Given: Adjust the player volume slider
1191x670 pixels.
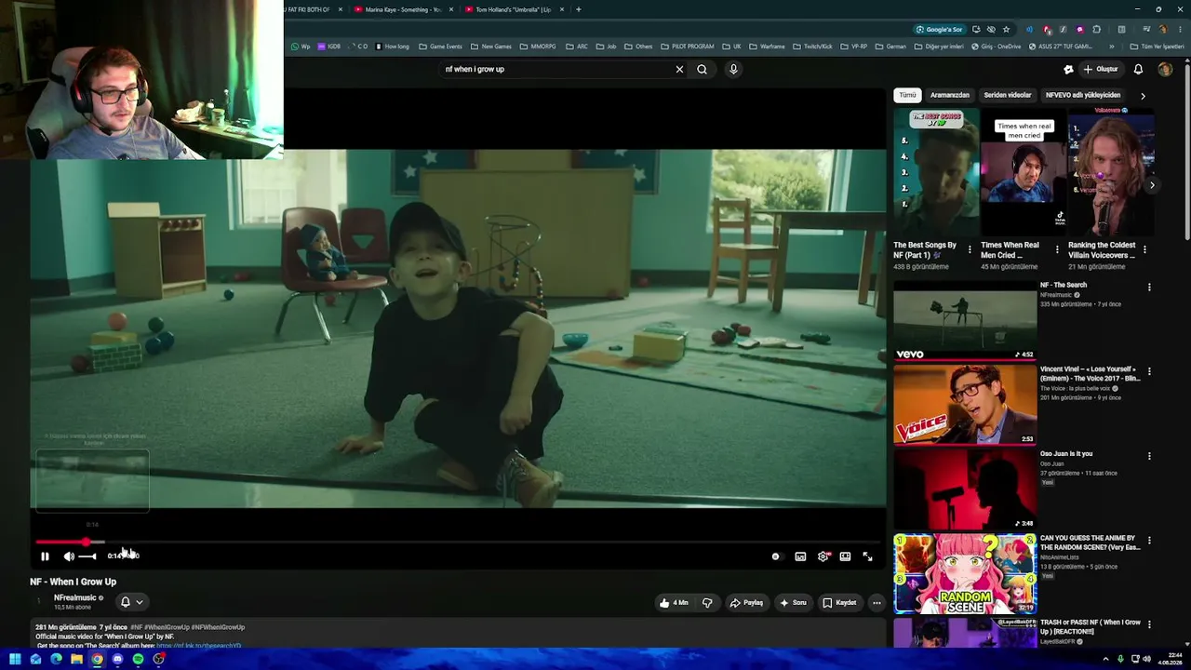Looking at the screenshot, I should click(x=87, y=556).
